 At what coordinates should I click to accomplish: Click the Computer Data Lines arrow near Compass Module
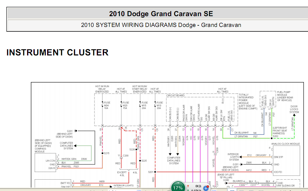(75, 146)
